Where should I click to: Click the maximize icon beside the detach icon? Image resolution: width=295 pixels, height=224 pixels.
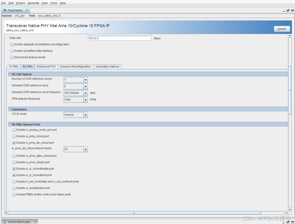click(293, 11)
